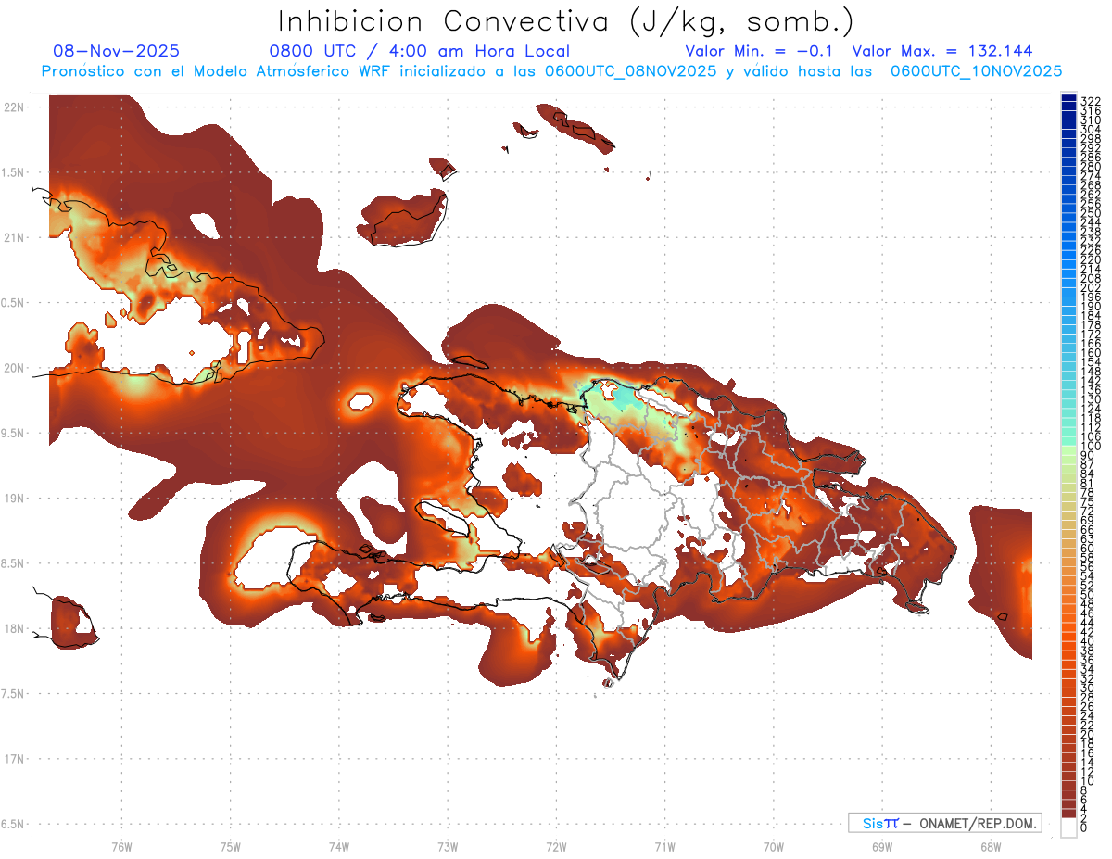Click the '22N' latitude label
Image resolution: width=1112 pixels, height=859 pixels.
pyautogui.click(x=12, y=107)
